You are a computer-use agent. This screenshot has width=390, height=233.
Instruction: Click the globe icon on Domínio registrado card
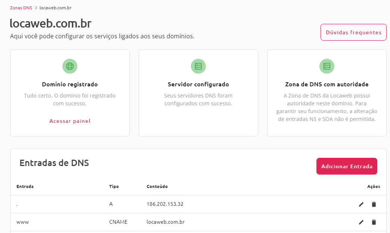point(69,66)
